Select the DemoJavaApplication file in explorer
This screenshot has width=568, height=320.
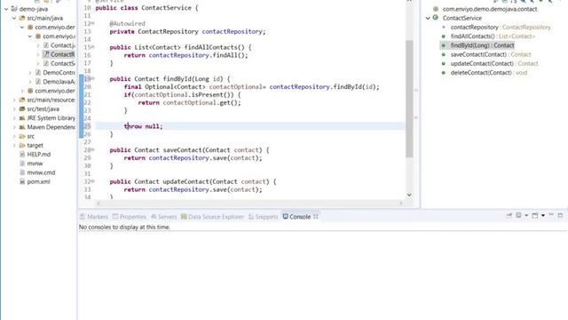[x=59, y=82]
